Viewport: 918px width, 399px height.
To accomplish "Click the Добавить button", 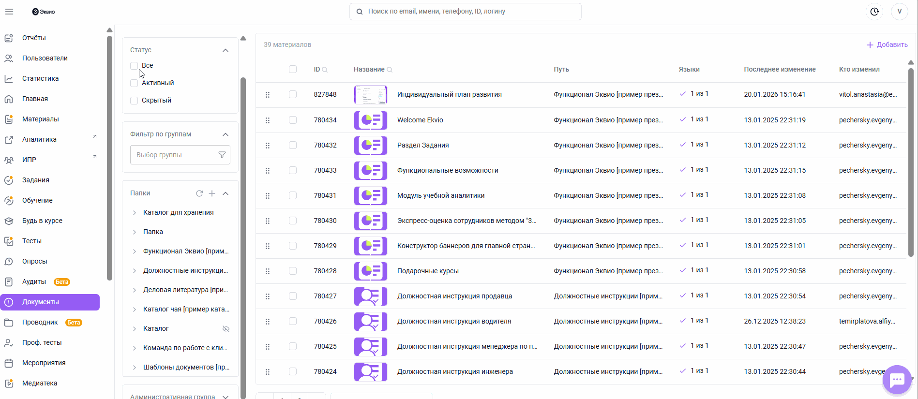I will click(887, 44).
